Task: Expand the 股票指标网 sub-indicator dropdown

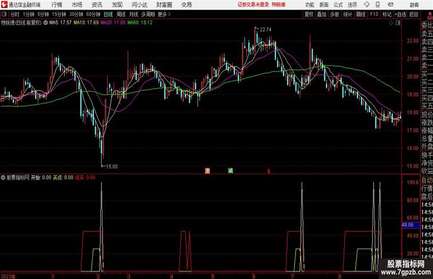Action: point(3,178)
